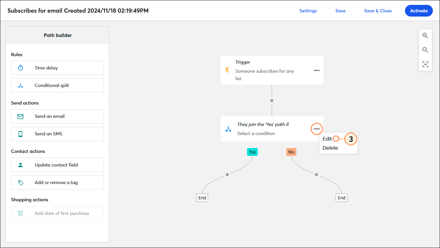This screenshot has height=248, width=440.
Task: Click the add-step dot on the No path
Action: point(316,175)
